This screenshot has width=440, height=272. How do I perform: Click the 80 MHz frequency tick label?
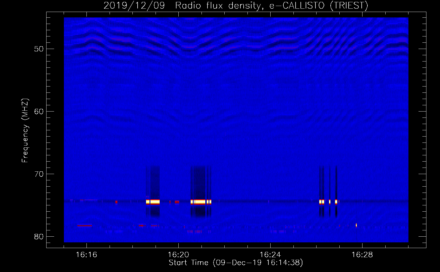[x=39, y=237]
